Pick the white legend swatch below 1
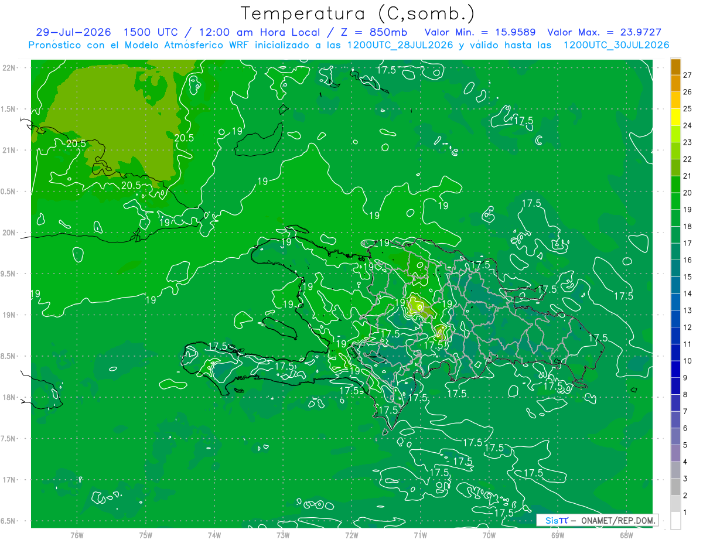The height and width of the screenshot is (543, 703). coord(675,521)
